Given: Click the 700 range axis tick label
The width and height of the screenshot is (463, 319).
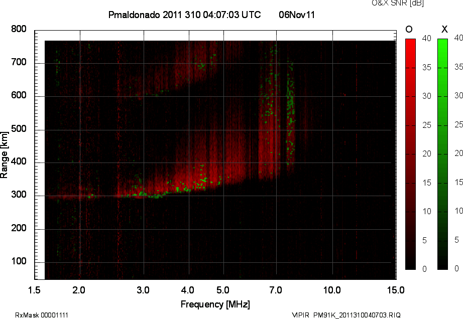Looking at the screenshot, I should [19, 62].
